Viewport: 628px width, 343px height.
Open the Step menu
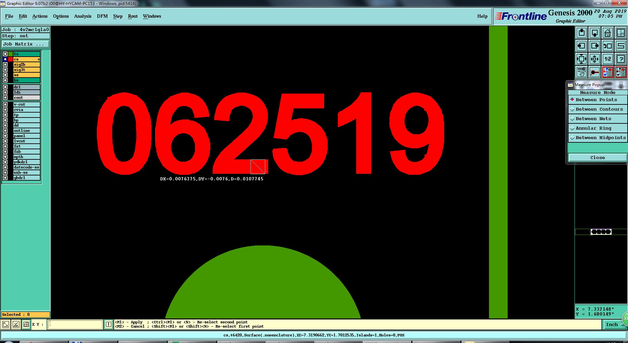tap(118, 16)
